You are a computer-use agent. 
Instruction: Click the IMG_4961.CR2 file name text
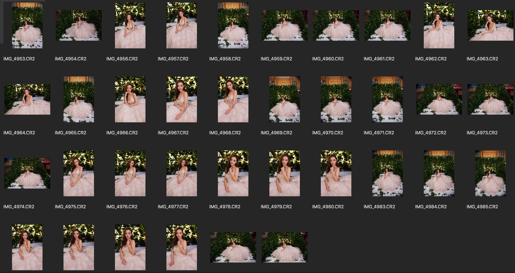379,59
